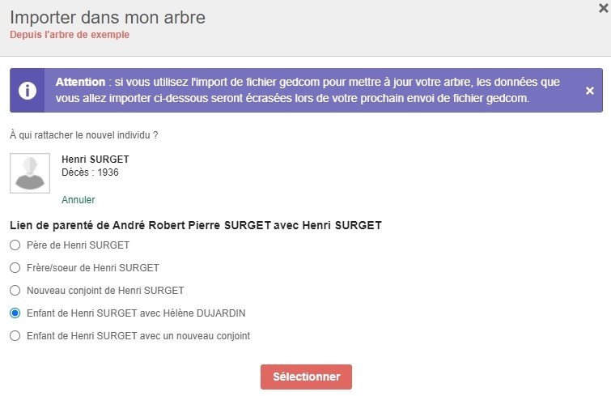Image resolution: width=611 pixels, height=396 pixels.
Task: Select the "Père de Henri SURGET" radio button
Action: coord(14,245)
